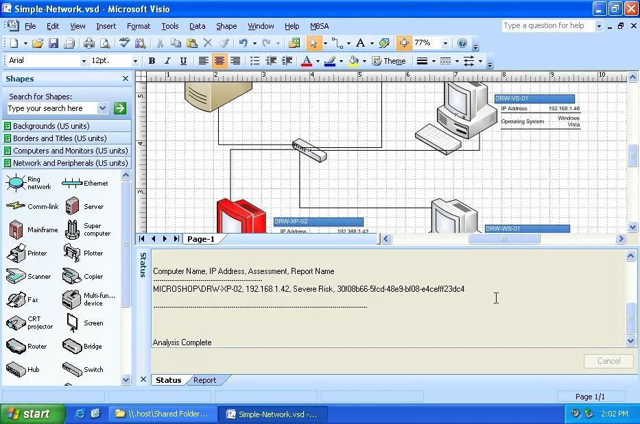Click the Theme button
The image size is (640, 424).
click(389, 61)
